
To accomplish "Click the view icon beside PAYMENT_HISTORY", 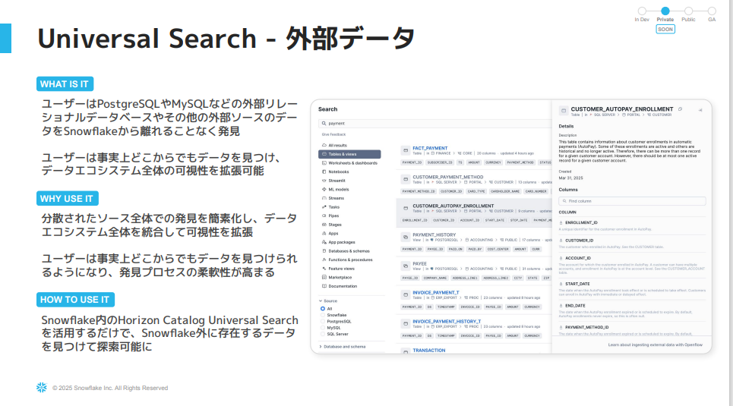I will (x=406, y=238).
